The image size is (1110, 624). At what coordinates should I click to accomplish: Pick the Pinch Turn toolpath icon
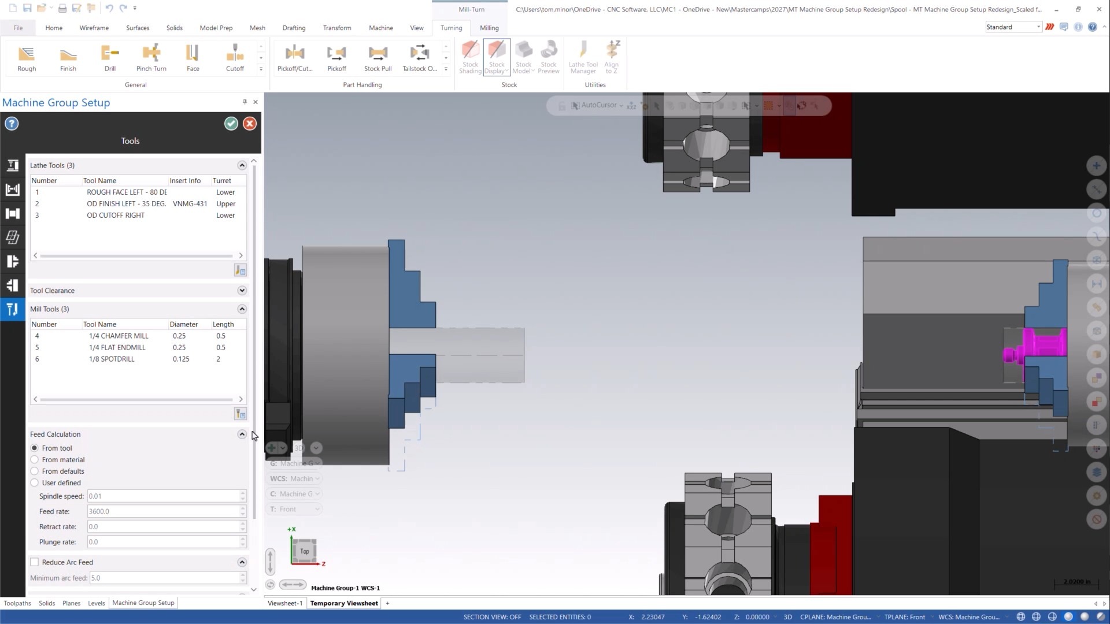tap(151, 58)
